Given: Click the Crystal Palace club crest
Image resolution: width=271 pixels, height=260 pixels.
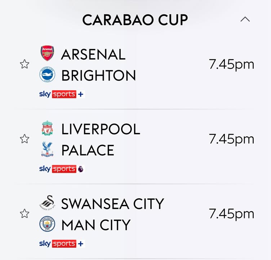Looking at the screenshot, I should click(x=47, y=149).
